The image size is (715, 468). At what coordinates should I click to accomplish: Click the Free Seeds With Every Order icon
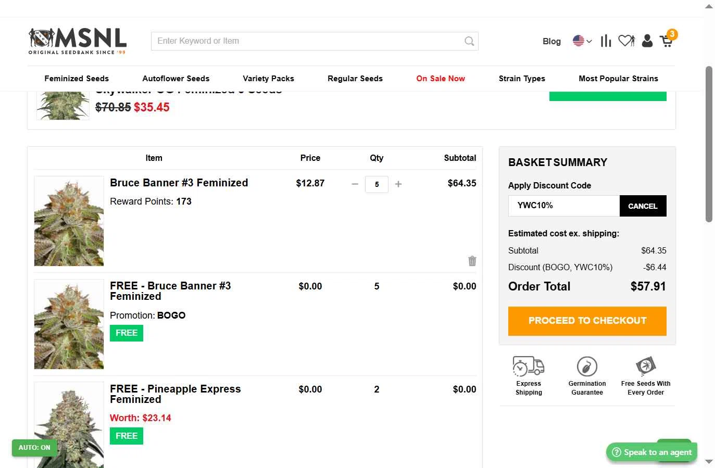click(646, 366)
